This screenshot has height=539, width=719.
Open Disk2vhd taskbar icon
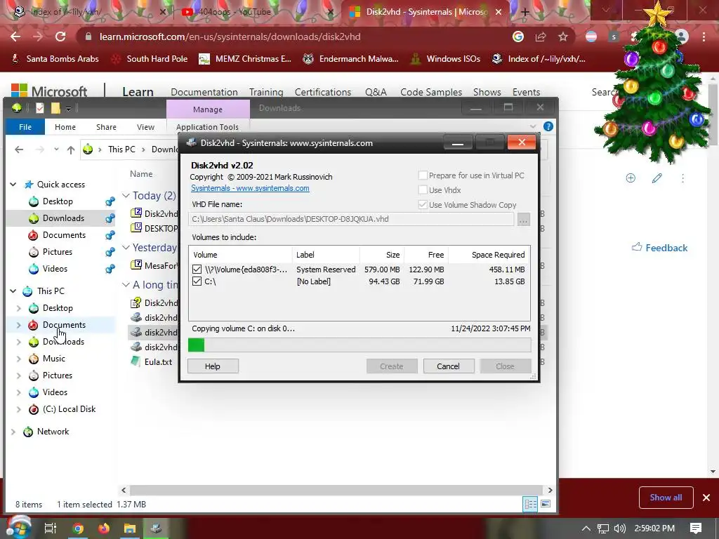click(156, 528)
